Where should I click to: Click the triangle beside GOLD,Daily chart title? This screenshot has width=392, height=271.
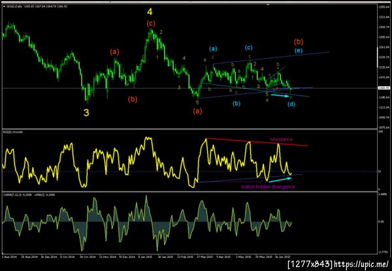coord(5,7)
